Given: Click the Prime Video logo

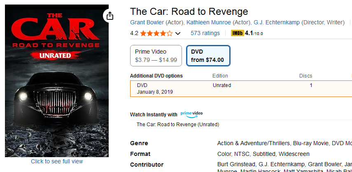Looking at the screenshot, I should click(191, 114).
